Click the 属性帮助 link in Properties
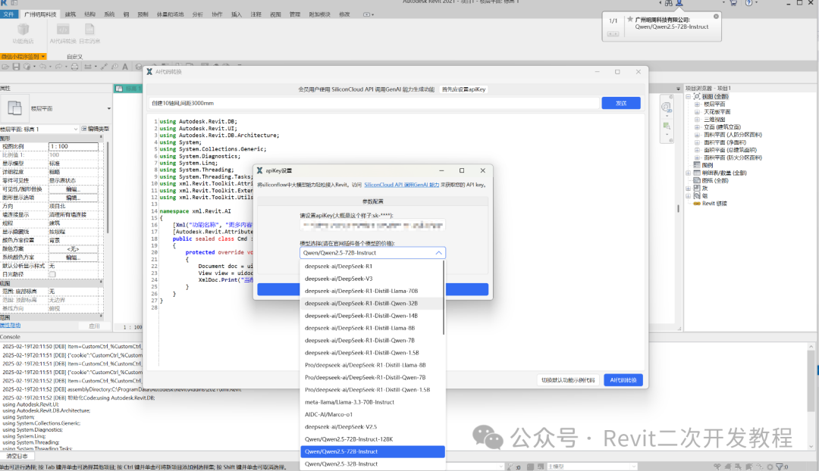Screen dimensions: 819x471 tap(11, 326)
